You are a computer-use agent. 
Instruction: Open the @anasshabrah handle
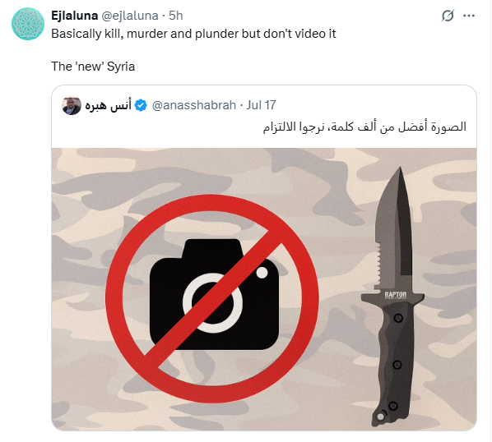click(x=194, y=105)
